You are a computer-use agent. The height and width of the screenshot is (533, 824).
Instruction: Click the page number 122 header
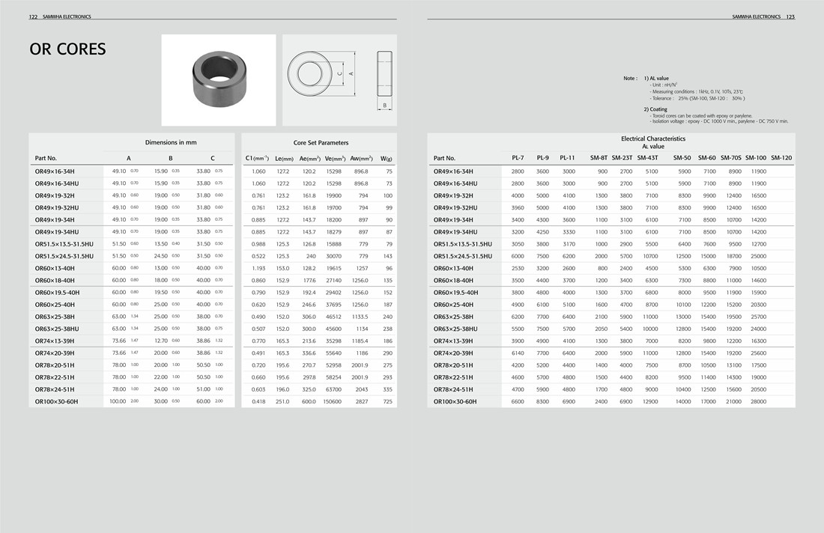tap(34, 16)
